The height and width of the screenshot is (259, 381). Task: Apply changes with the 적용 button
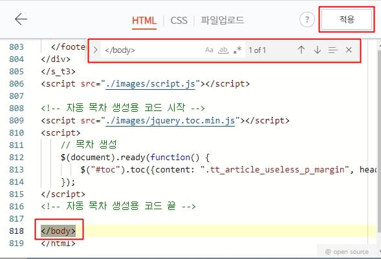tap(347, 19)
